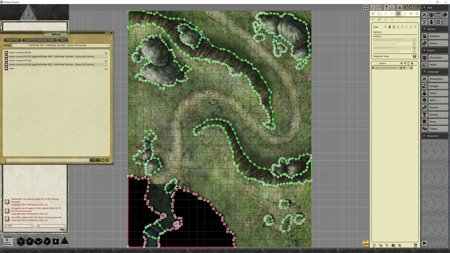Collapse the Campaign sidebar section
The image size is (450, 253).
click(436, 72)
